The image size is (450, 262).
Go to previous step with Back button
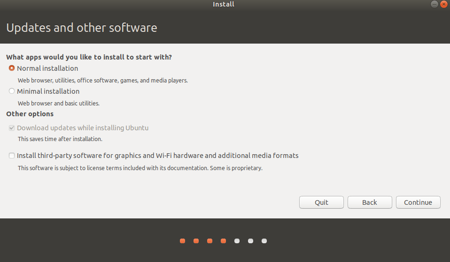[x=370, y=202]
